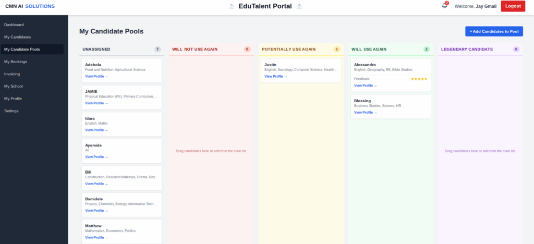Image resolution: width=534 pixels, height=244 pixels.
Task: Open Settings in the sidebar
Action: click(x=11, y=111)
